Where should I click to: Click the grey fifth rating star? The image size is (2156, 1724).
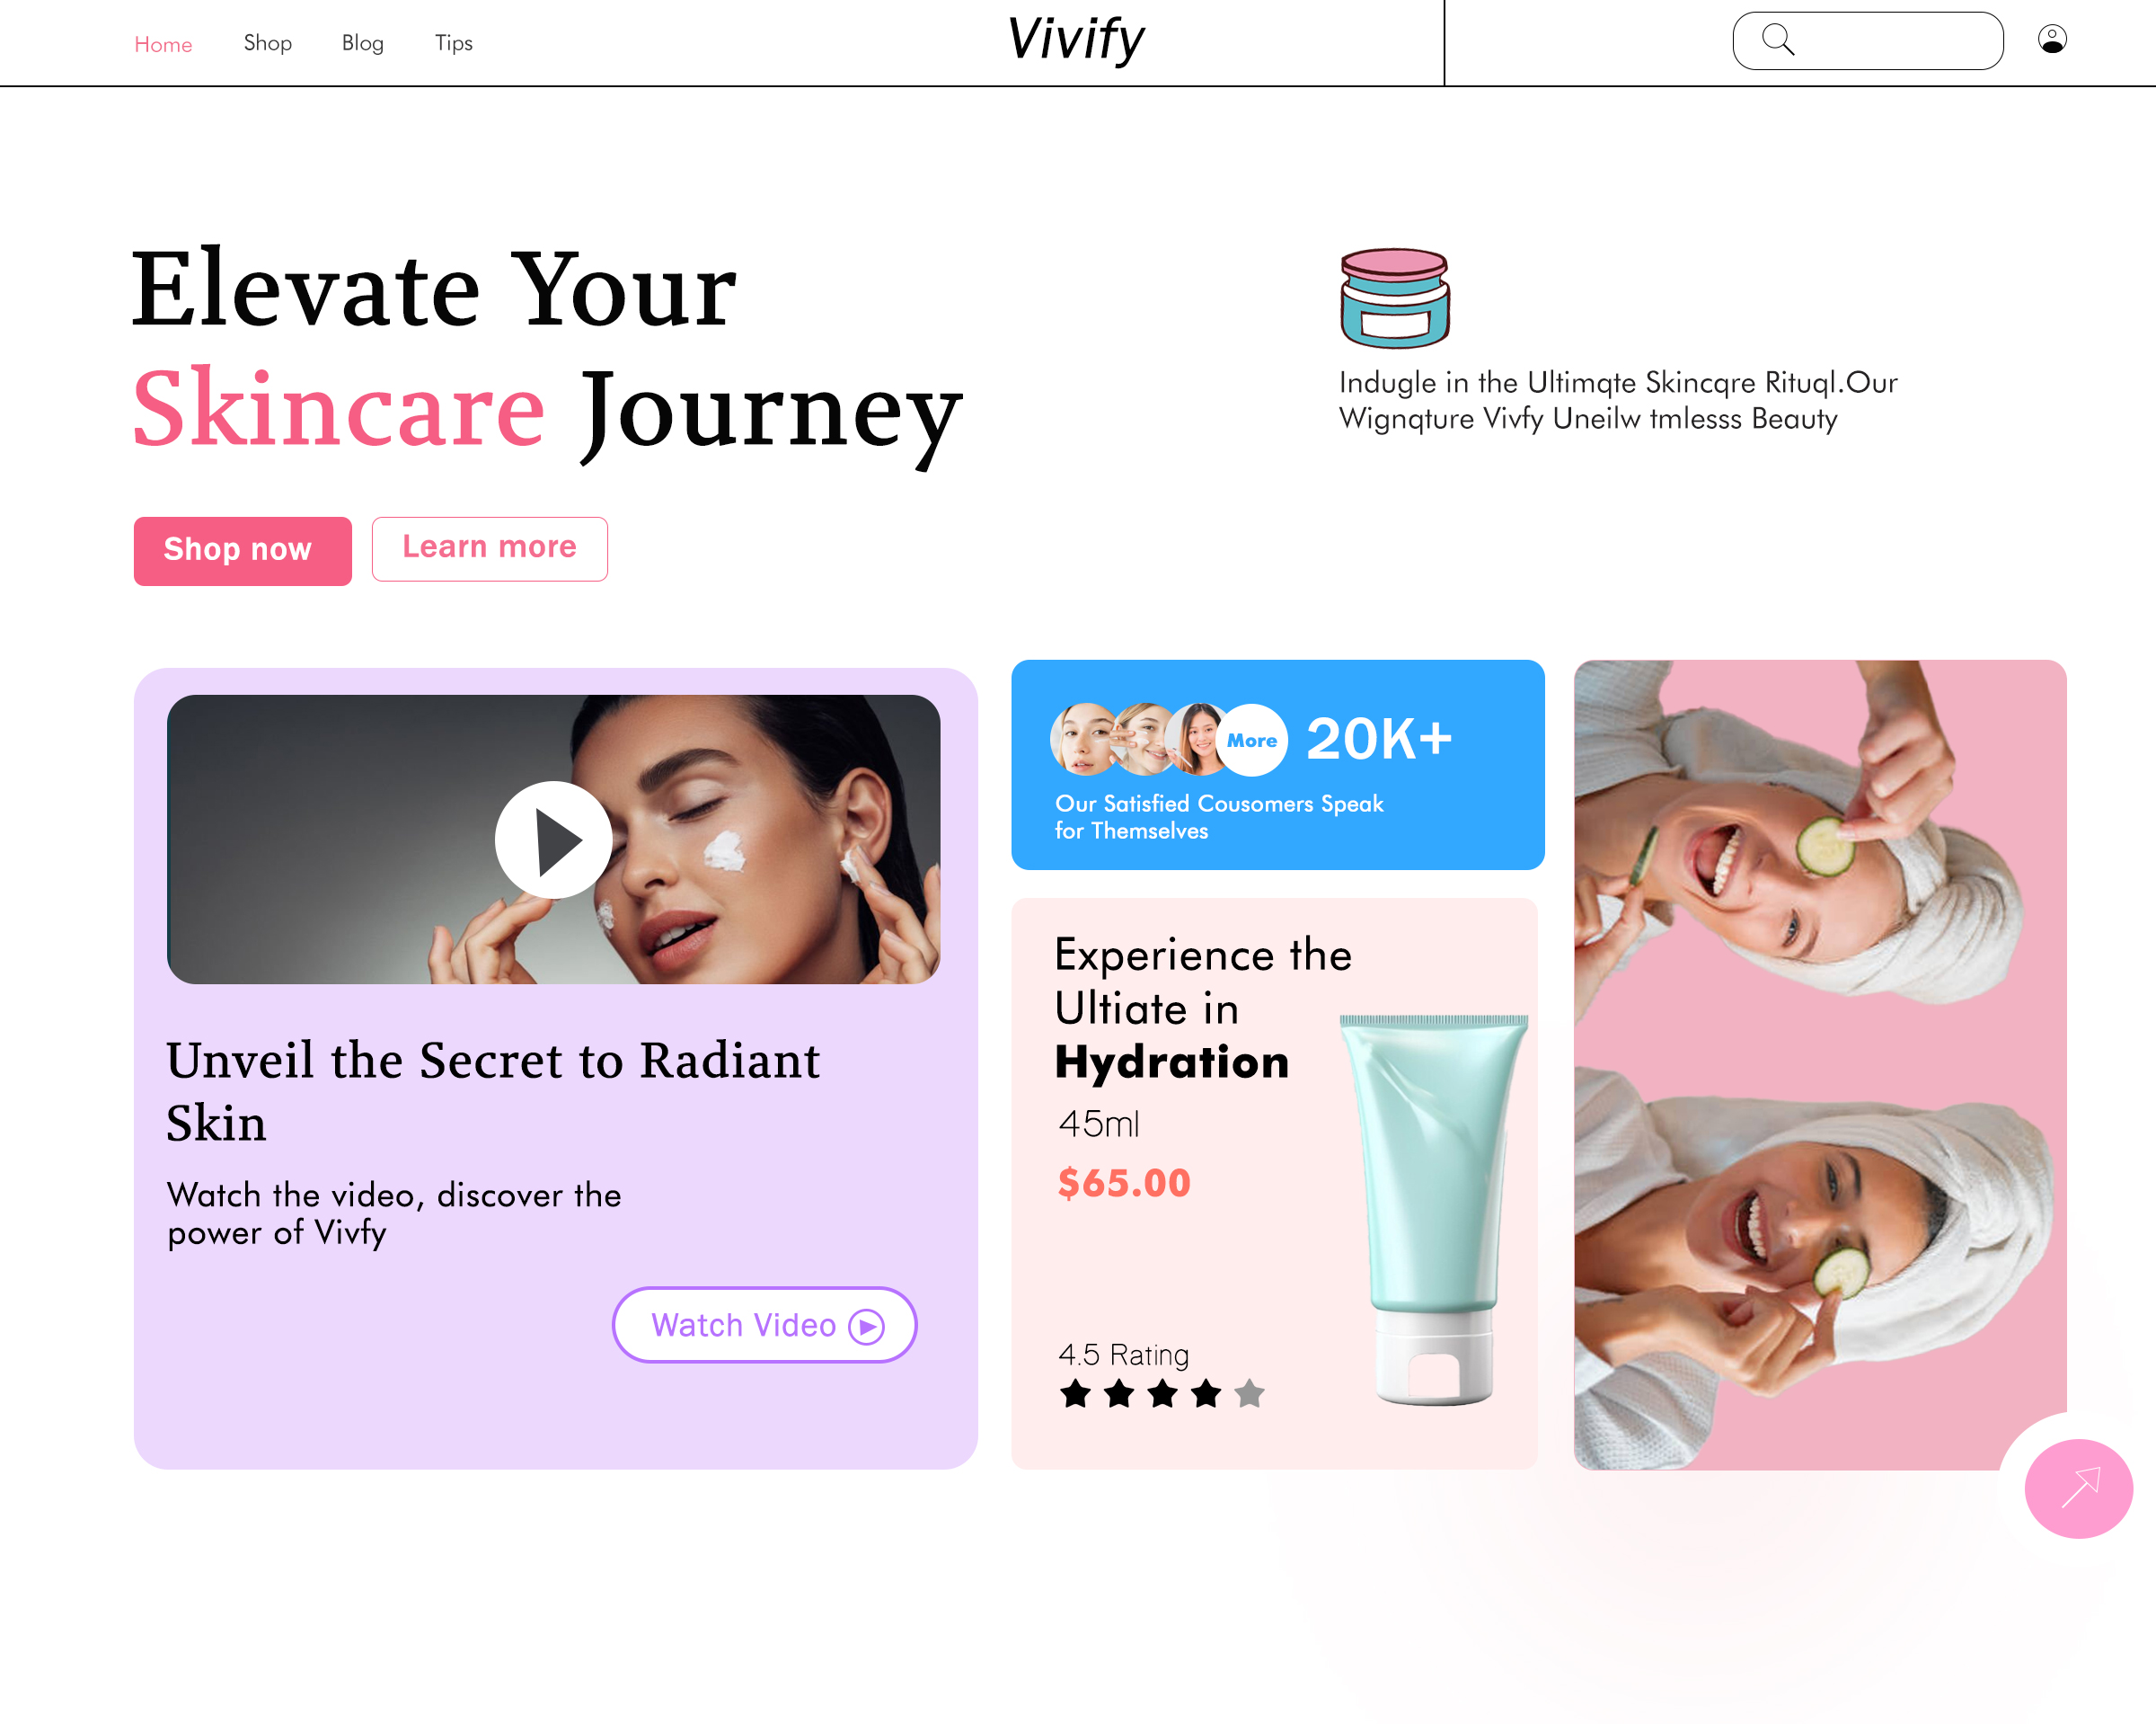coord(1249,1393)
